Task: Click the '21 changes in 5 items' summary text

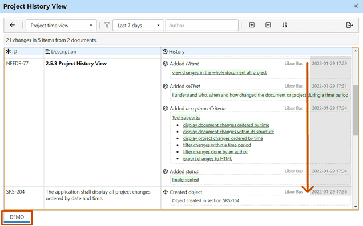Action: pyautogui.click(x=51, y=40)
